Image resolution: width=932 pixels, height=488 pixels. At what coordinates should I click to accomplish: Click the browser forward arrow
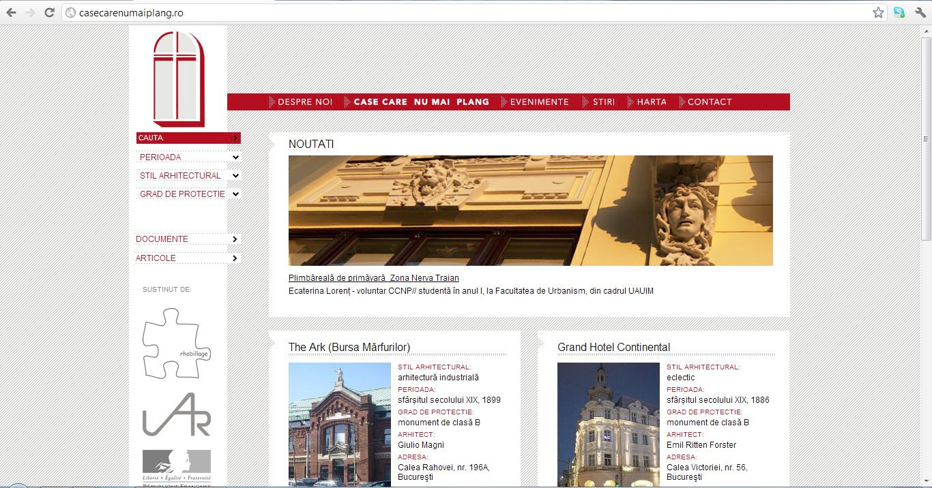click(x=29, y=12)
